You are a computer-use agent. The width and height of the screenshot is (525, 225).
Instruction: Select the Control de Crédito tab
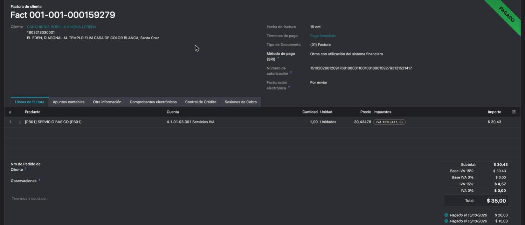click(201, 102)
